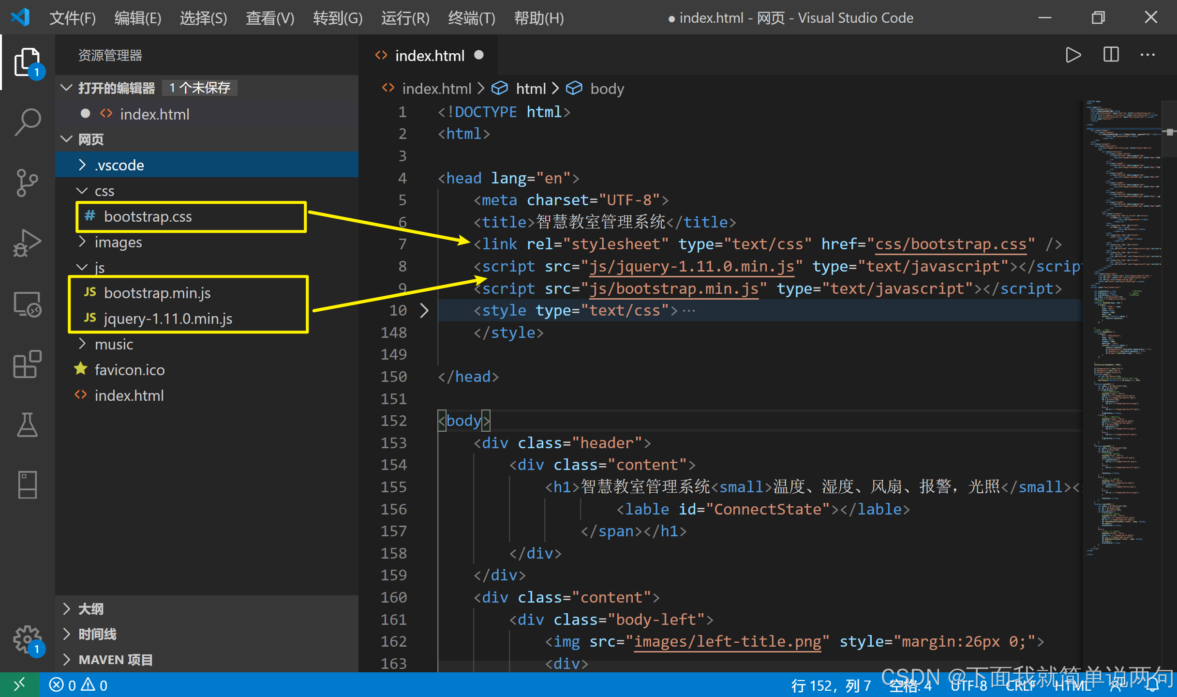Open the Search view in activity bar
1177x697 pixels.
click(28, 121)
